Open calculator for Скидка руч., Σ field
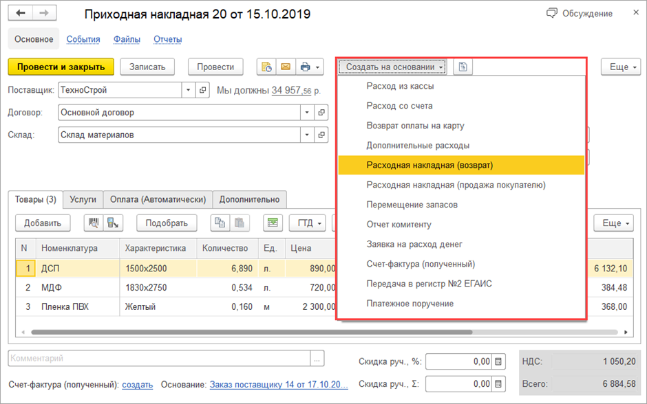 point(498,384)
